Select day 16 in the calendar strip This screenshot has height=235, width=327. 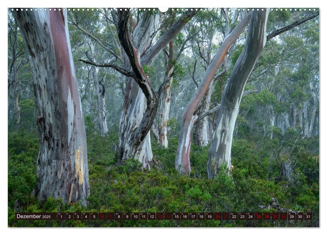tap(185, 216)
